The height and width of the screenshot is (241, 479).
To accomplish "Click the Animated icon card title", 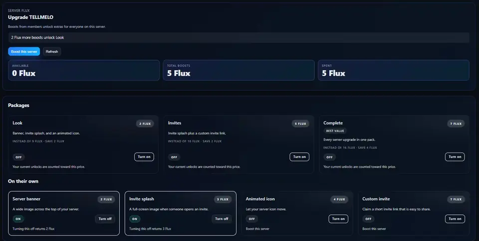I will point(260,199).
